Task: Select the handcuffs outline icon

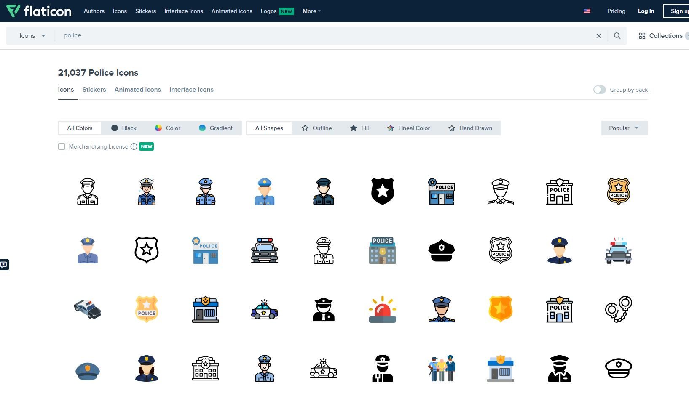Action: (x=618, y=309)
